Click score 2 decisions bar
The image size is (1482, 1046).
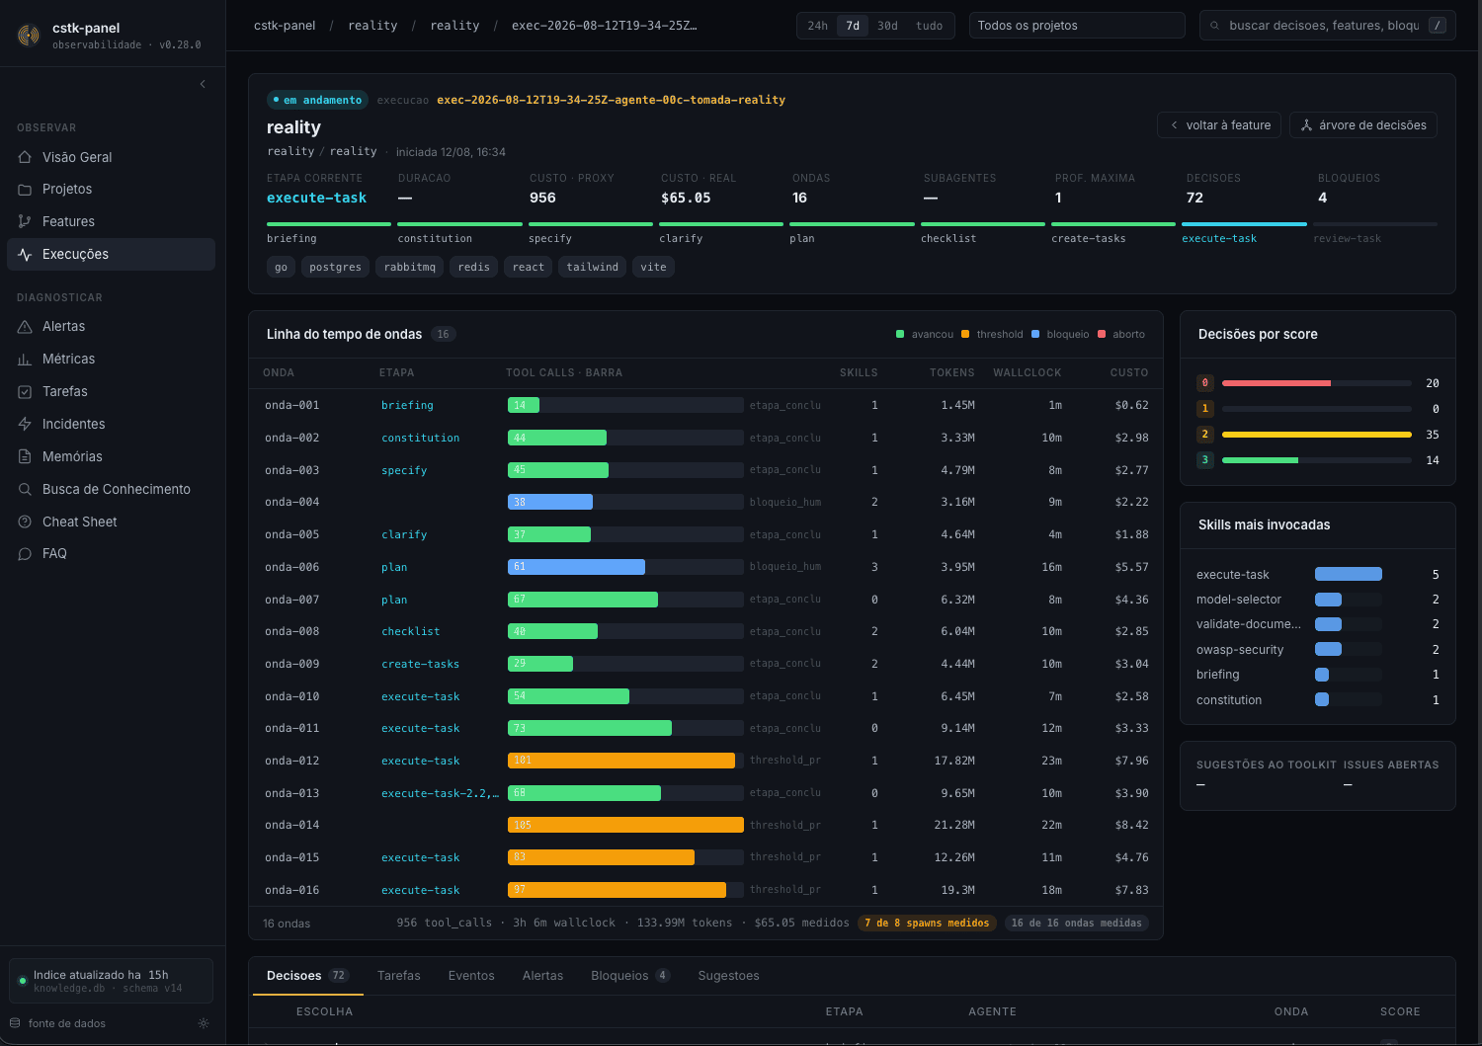[x=1317, y=435]
